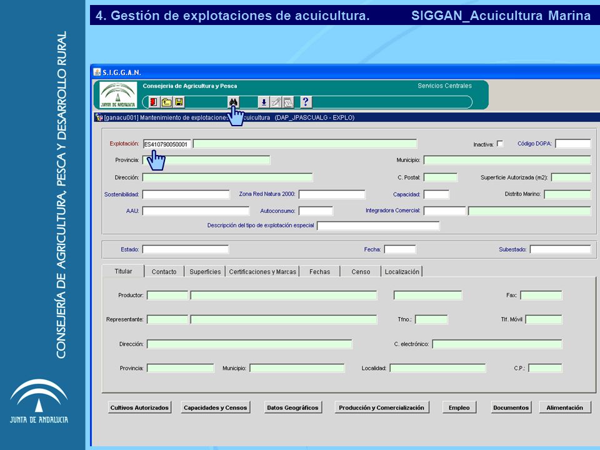Click the Sostenibilidad field
This screenshot has width=600, height=450.
[186, 194]
